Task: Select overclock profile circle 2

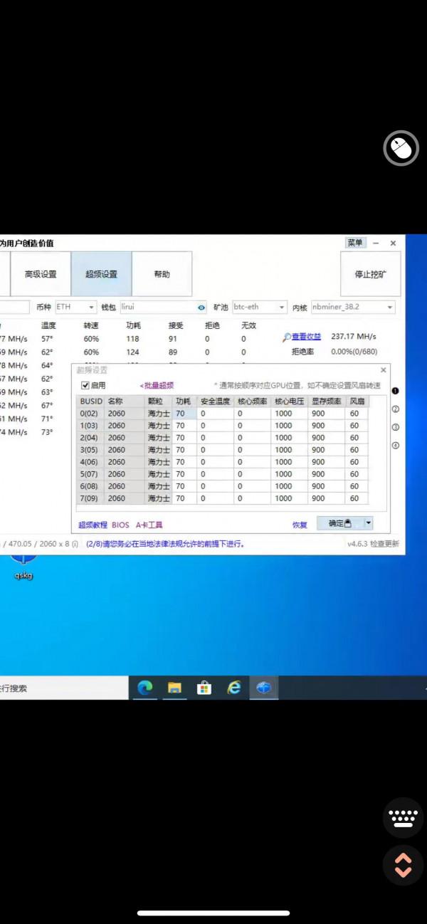Action: pyautogui.click(x=395, y=409)
